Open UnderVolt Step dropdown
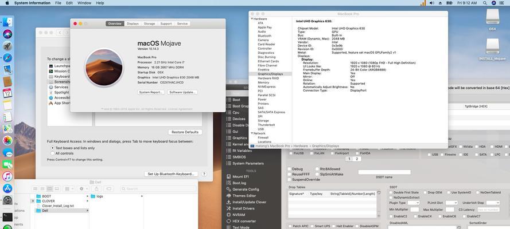Viewport: 510px width, 229px height. [x=493, y=203]
